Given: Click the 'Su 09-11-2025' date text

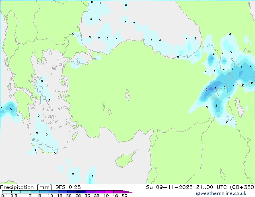Looking at the screenshot, I should pyautogui.click(x=169, y=187).
